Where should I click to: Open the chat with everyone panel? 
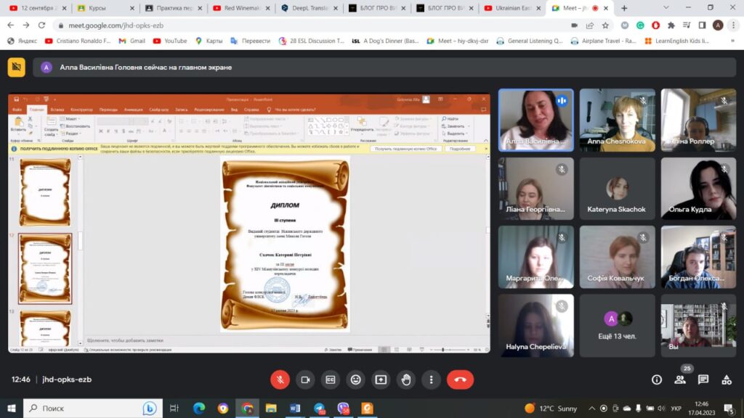pos(703,380)
